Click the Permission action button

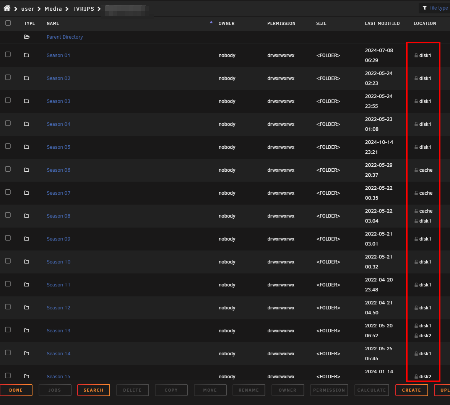pyautogui.click(x=329, y=390)
